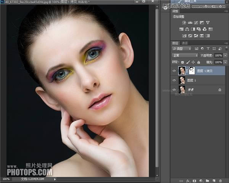Click the Create new layer icon
This screenshot has width=229, height=183.
click(214, 180)
